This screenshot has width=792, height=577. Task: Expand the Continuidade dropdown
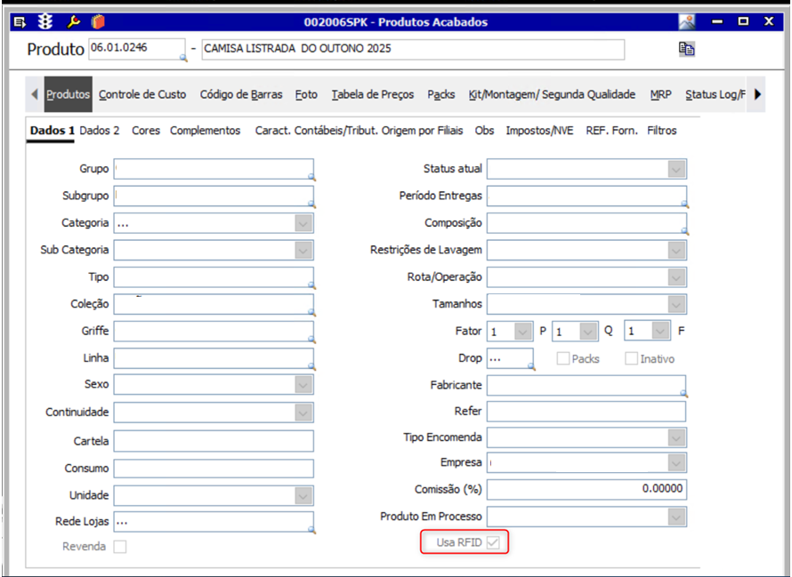303,413
